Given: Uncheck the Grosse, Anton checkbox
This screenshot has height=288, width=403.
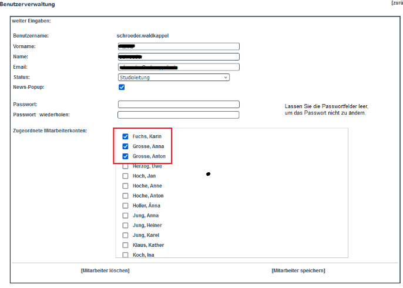Looking at the screenshot, I should pyautogui.click(x=125, y=156).
